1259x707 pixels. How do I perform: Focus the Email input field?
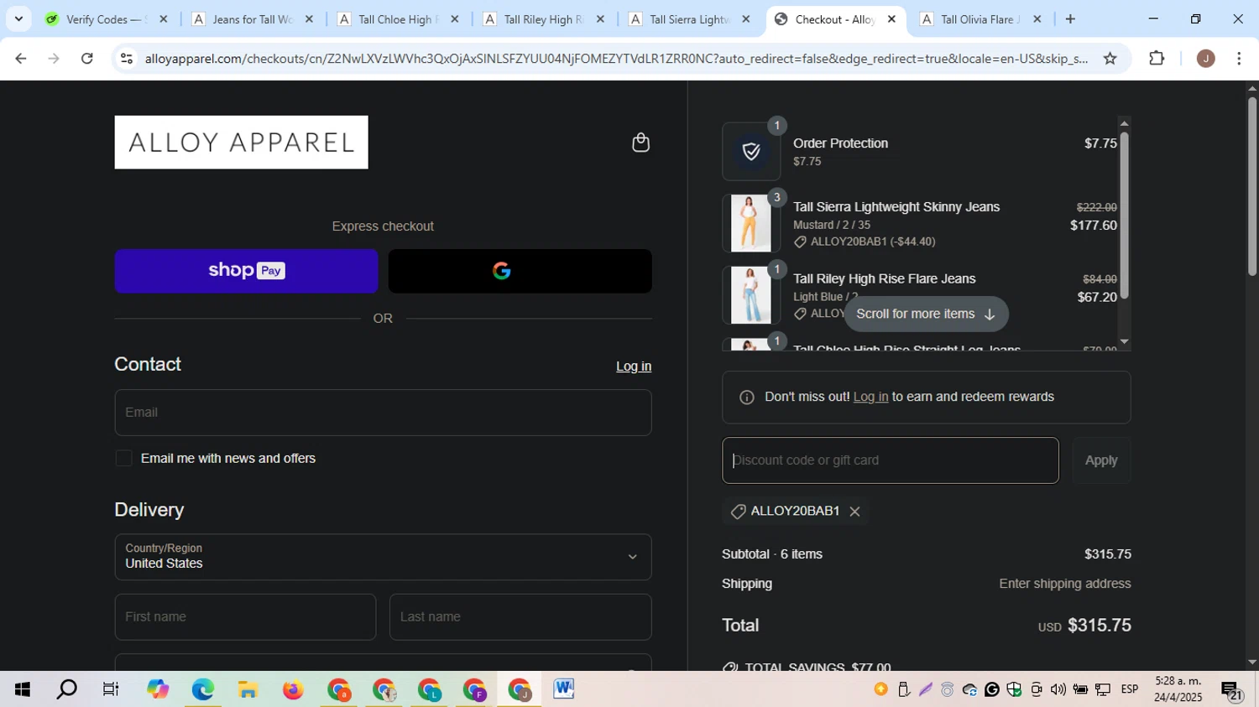pyautogui.click(x=383, y=413)
